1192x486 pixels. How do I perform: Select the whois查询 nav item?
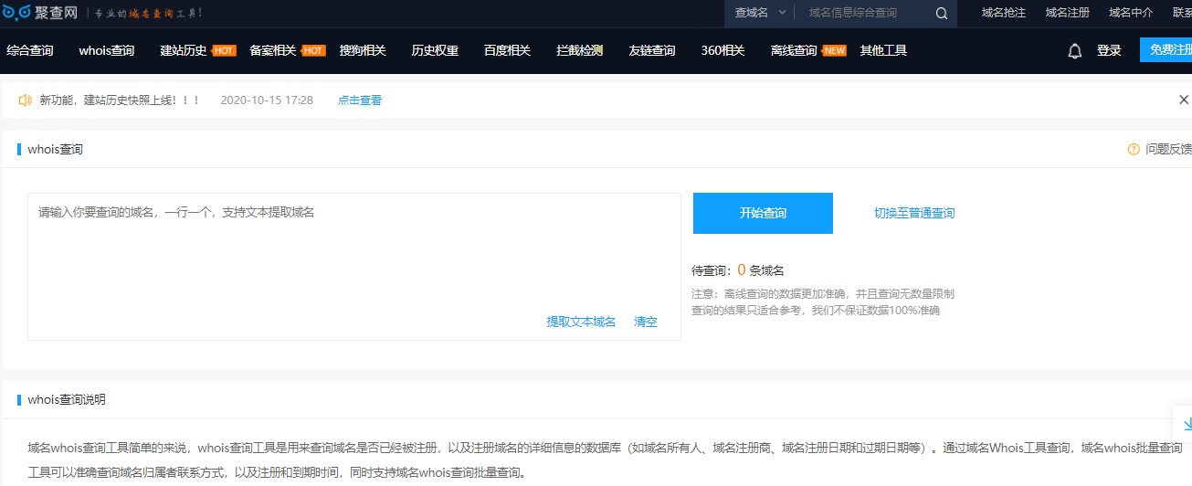click(x=106, y=51)
